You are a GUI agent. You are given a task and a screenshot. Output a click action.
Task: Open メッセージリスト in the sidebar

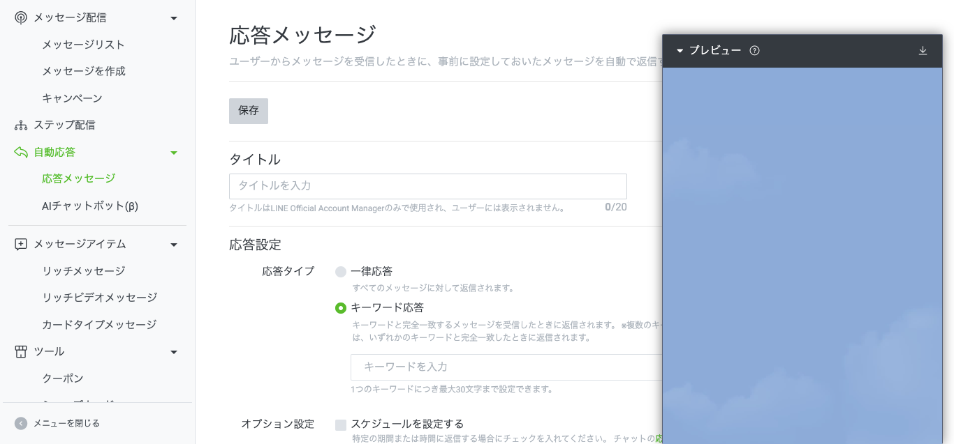pos(83,45)
